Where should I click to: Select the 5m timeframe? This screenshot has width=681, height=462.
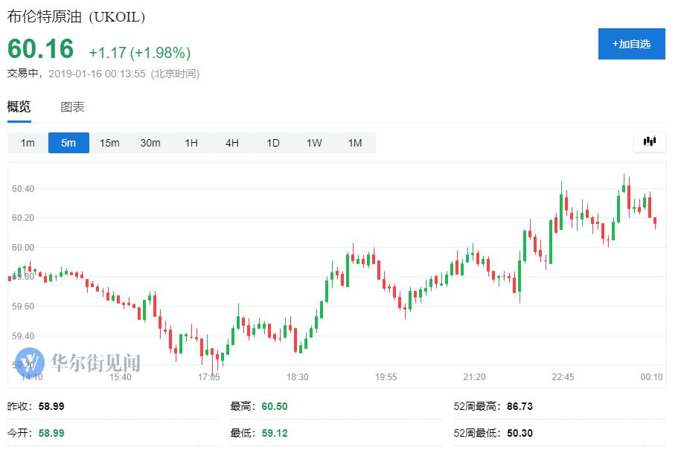[x=68, y=143]
